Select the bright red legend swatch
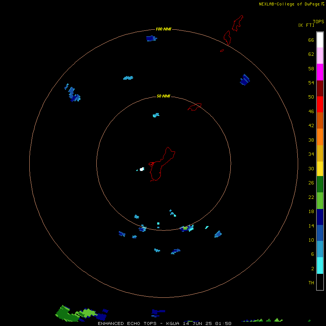326x326 pixels. [320, 104]
